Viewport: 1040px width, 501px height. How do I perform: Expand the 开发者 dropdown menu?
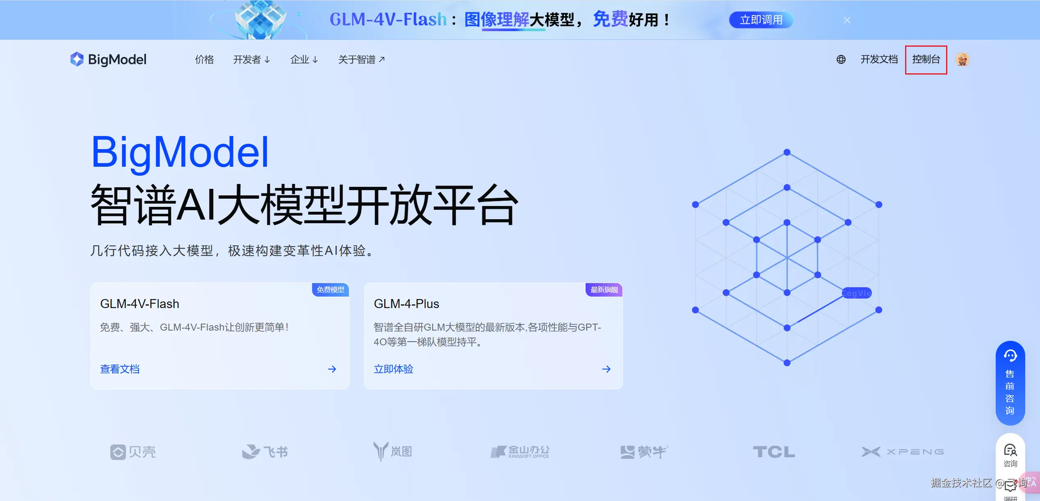pos(251,60)
